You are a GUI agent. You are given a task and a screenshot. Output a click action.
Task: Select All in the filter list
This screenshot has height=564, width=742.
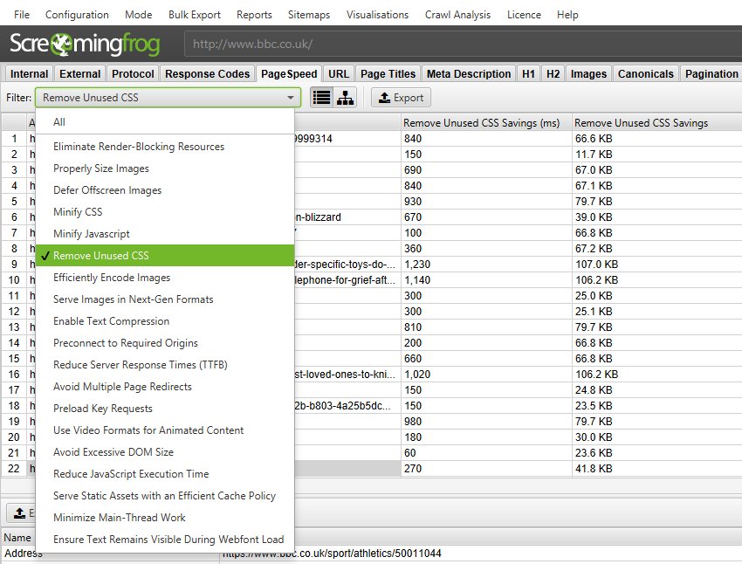(x=59, y=122)
